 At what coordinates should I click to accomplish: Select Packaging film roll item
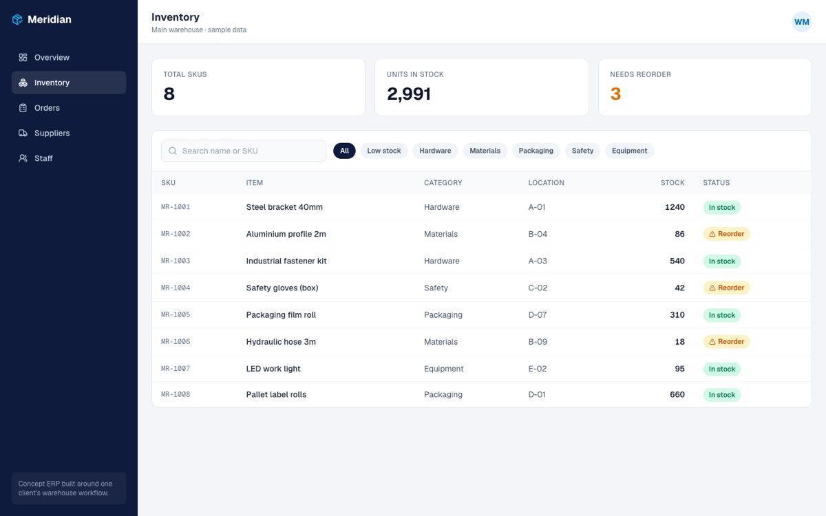point(281,315)
